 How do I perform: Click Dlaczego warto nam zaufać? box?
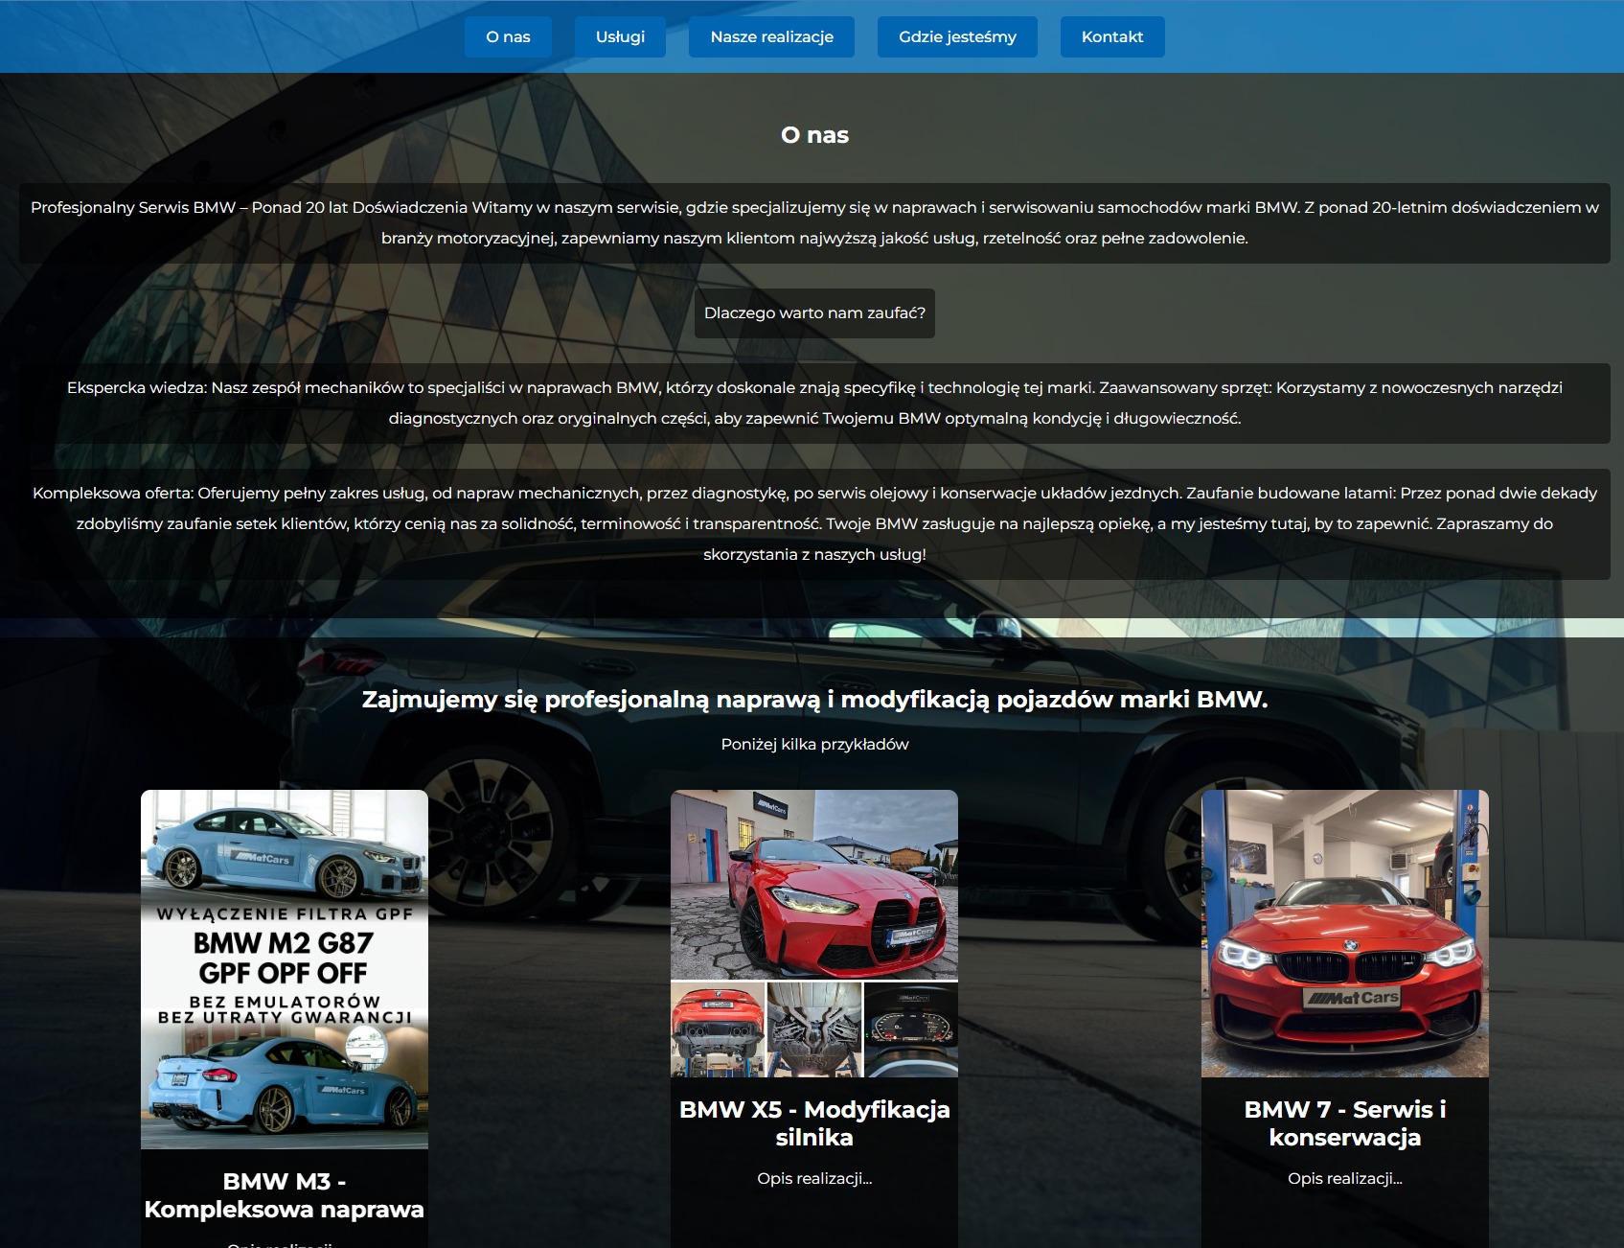tap(814, 313)
